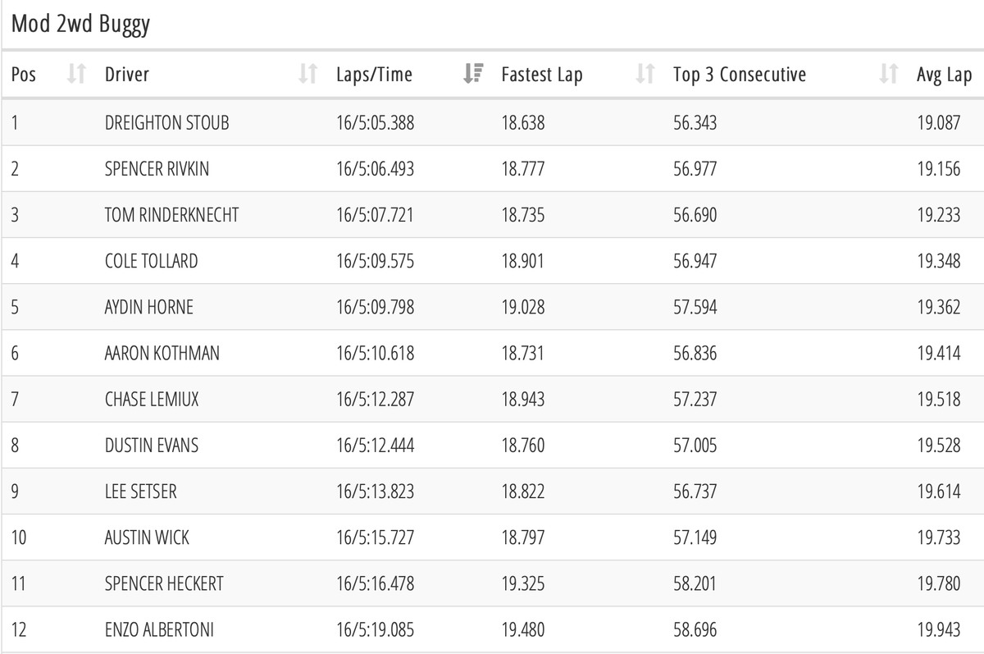Image resolution: width=984 pixels, height=654 pixels.
Task: Select the Mod 2wd Buggy title
Action: (80, 24)
